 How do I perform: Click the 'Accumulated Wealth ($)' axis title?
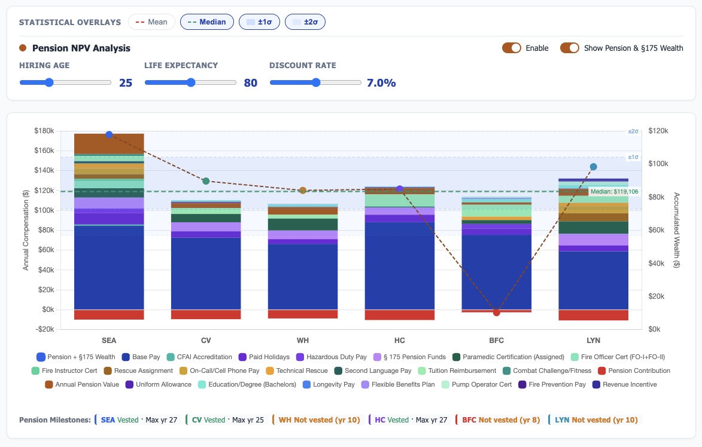[x=676, y=230]
